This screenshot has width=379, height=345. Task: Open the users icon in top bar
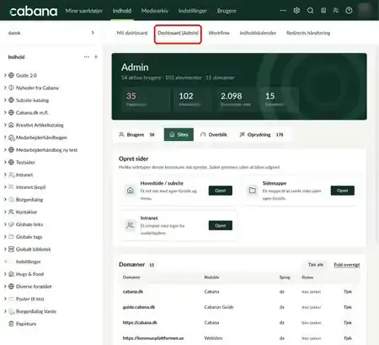pos(336,11)
